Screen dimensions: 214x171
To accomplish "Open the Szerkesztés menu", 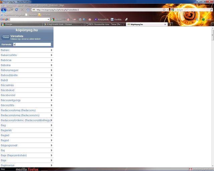I will [11, 5].
